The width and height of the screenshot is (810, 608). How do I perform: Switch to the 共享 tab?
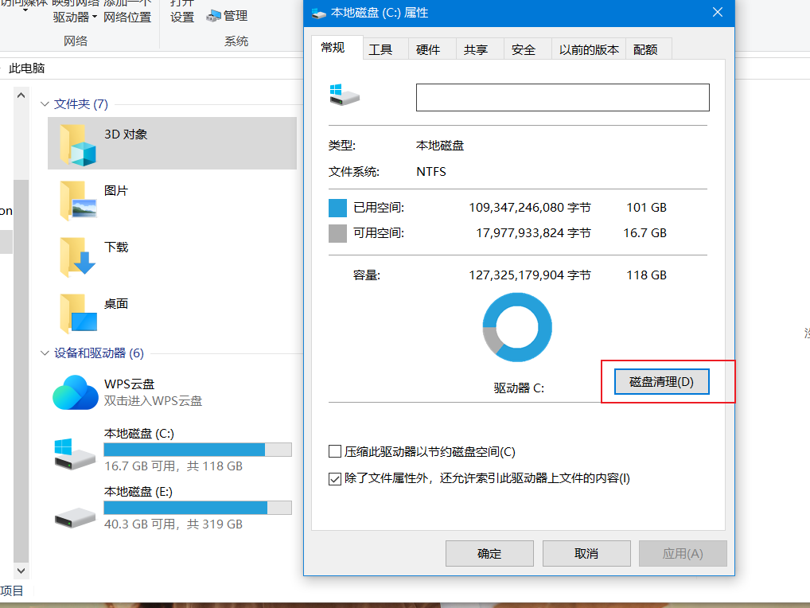(x=479, y=49)
